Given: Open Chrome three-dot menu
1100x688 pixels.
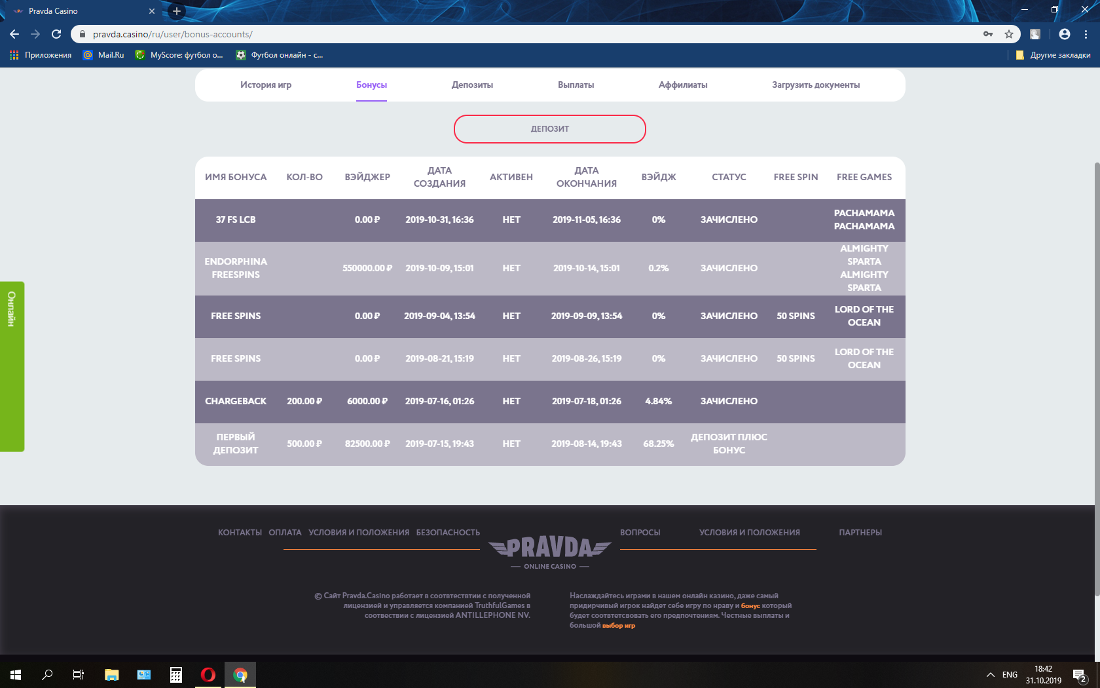Looking at the screenshot, I should coord(1086,34).
